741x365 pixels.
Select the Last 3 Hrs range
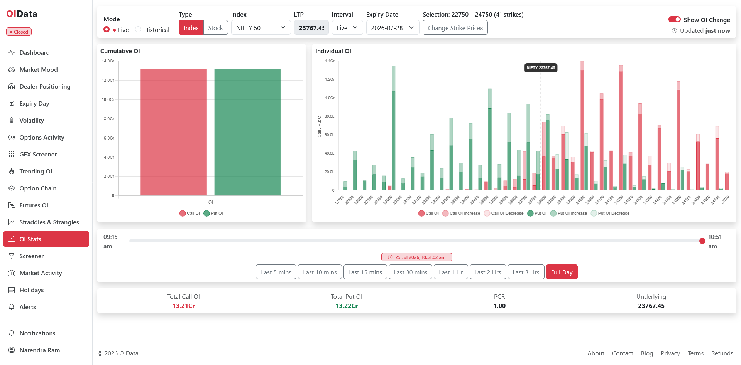coord(526,272)
